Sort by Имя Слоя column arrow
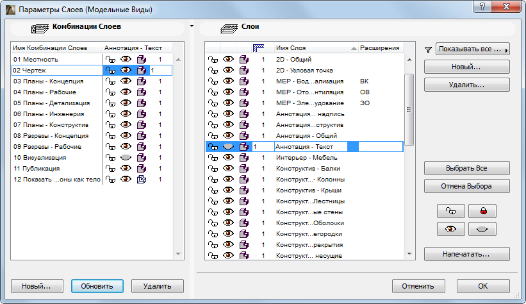 coord(354,48)
